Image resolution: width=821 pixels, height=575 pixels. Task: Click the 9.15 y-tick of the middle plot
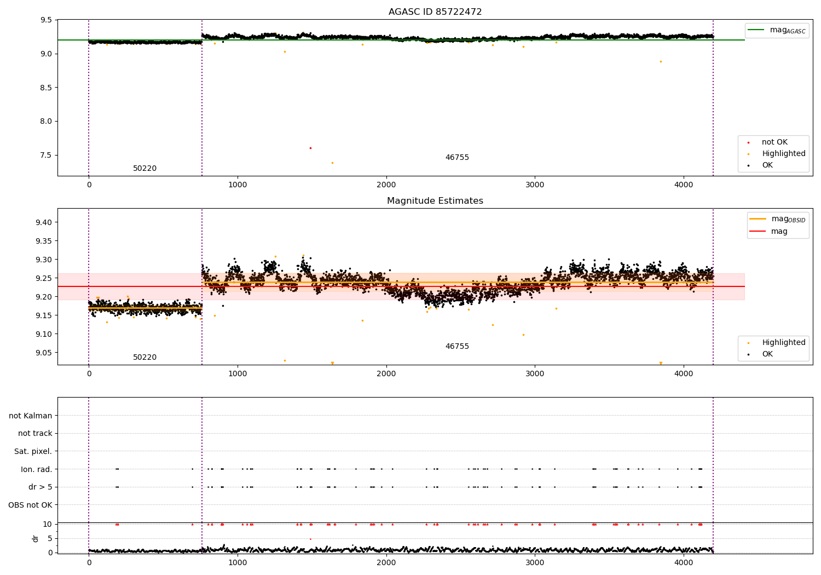44,315
